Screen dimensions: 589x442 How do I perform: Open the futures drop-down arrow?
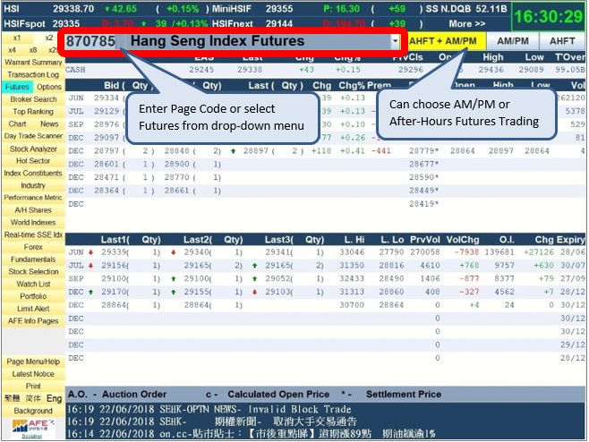[395, 41]
